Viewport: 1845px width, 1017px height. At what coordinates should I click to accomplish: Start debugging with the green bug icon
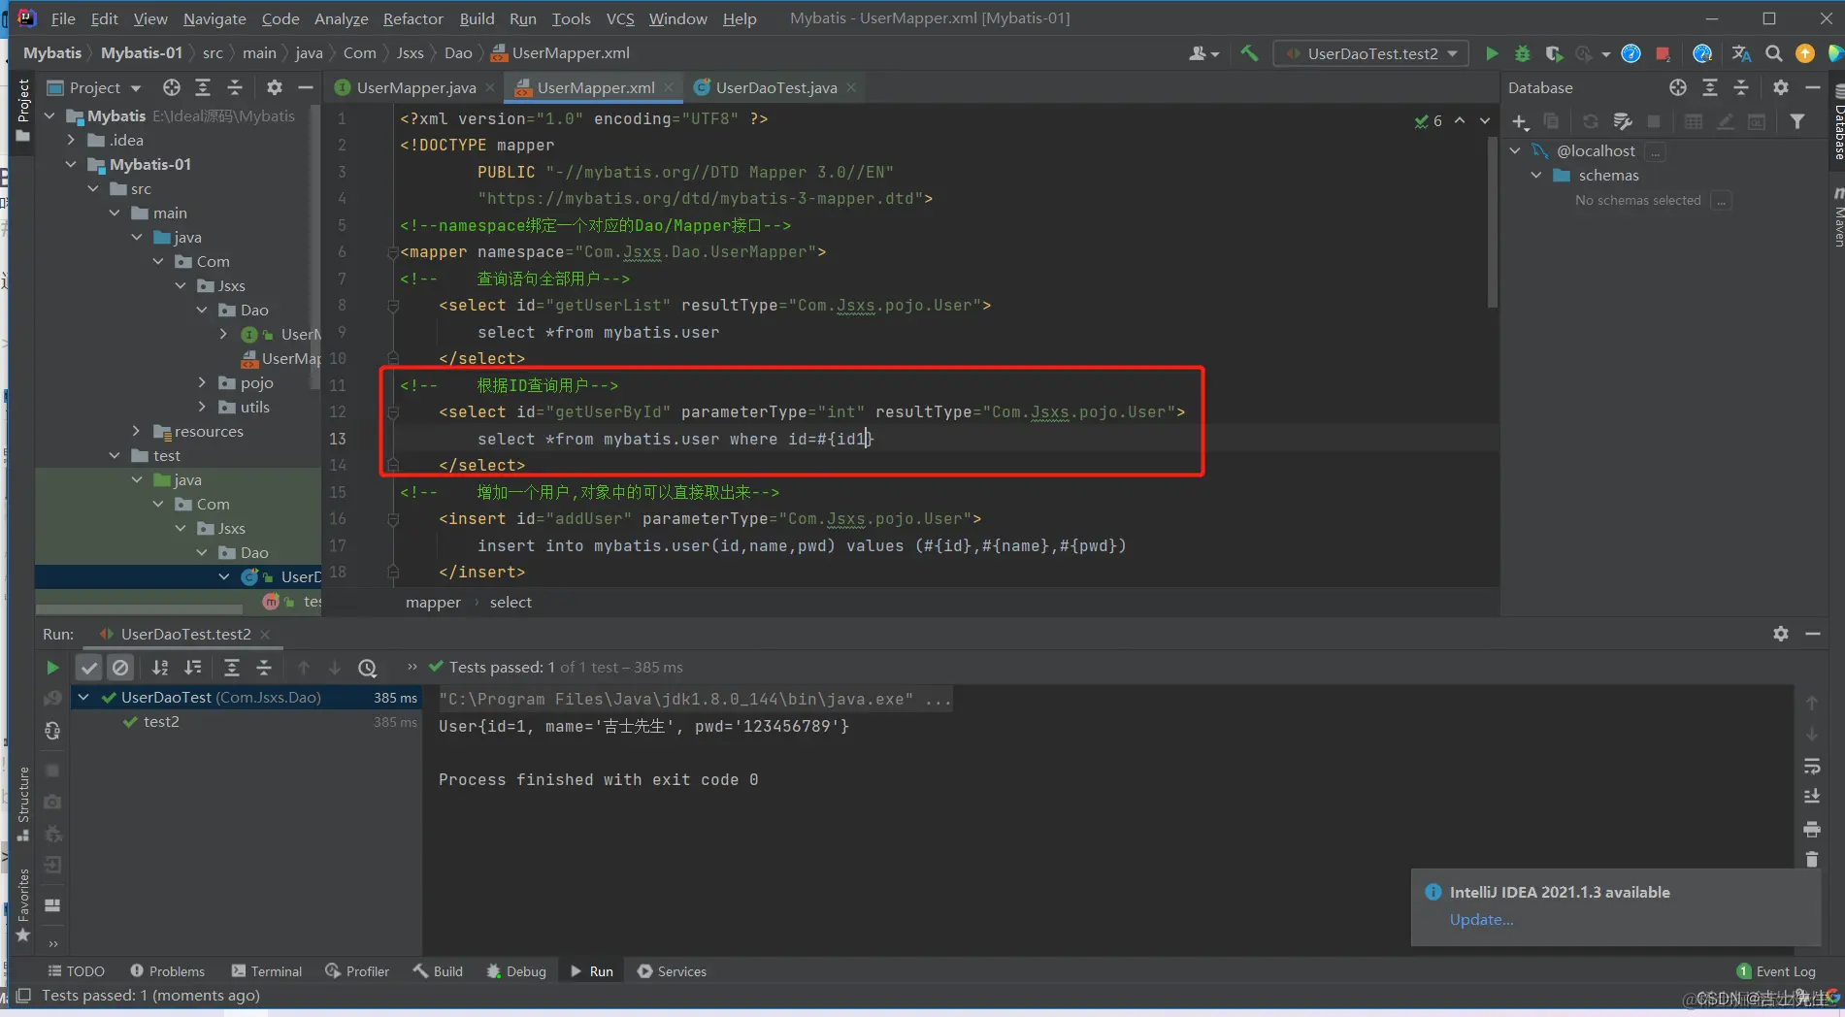pyautogui.click(x=1522, y=53)
